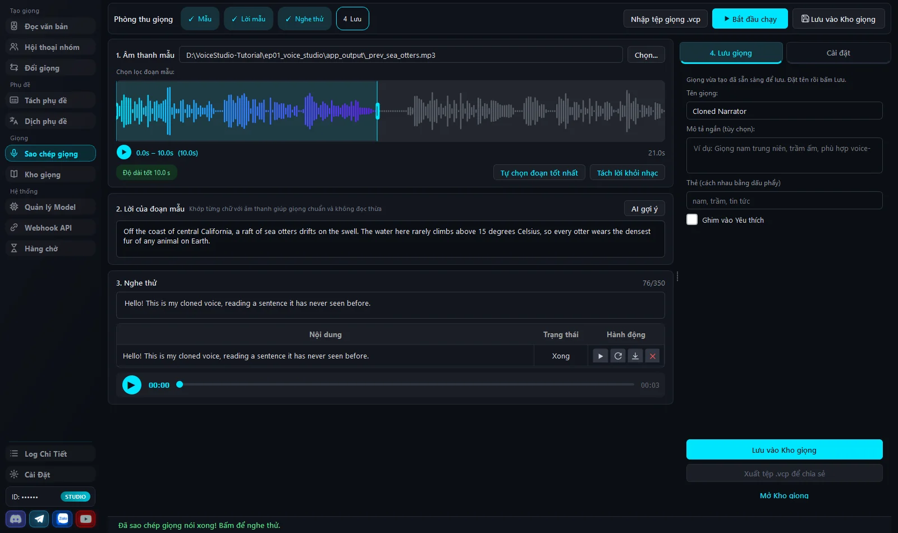Click Bắt đầu chạy button
This screenshot has width=898, height=533.
[750, 19]
